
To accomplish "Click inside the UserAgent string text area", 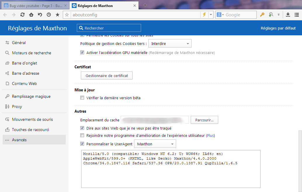I will pos(171,169).
